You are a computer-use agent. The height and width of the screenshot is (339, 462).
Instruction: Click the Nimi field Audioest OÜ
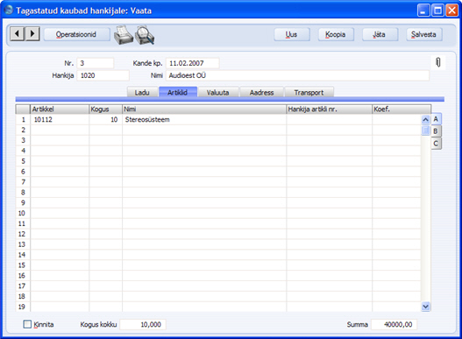pos(297,75)
